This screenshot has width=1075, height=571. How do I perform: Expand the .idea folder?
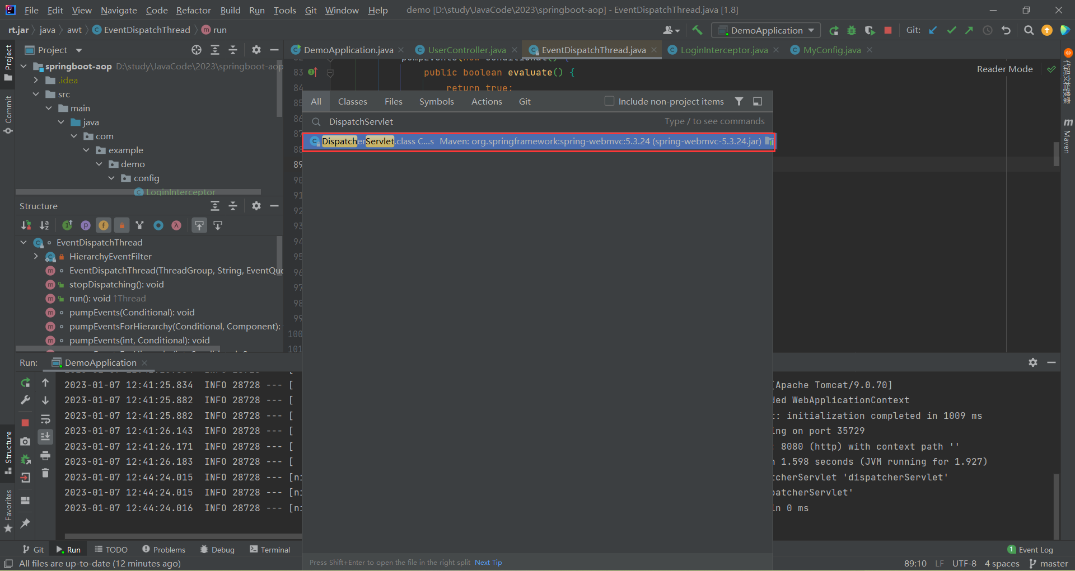pos(36,80)
